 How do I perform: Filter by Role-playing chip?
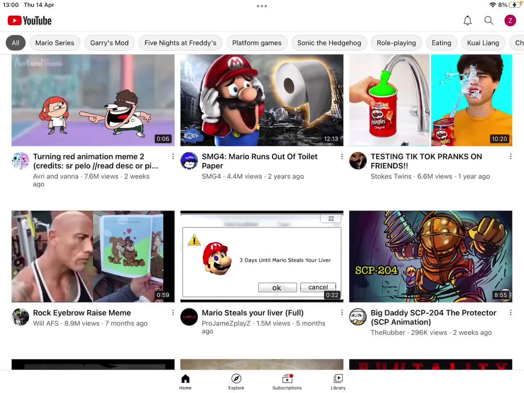pos(396,43)
